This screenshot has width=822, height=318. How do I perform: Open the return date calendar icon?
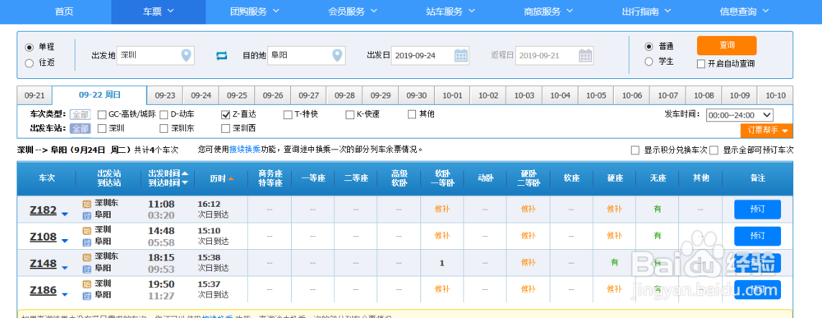click(585, 55)
